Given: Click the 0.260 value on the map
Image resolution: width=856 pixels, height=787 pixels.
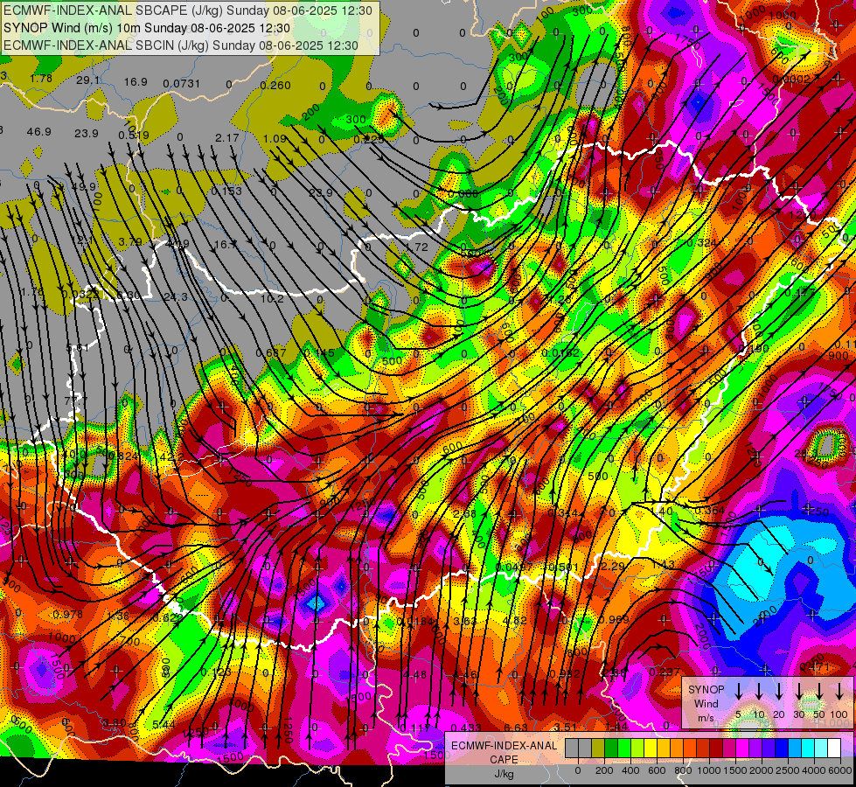Looking at the screenshot, I should coord(275,85).
